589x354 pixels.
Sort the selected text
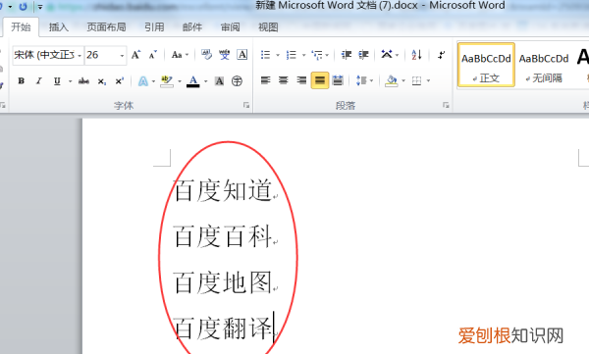(x=416, y=55)
